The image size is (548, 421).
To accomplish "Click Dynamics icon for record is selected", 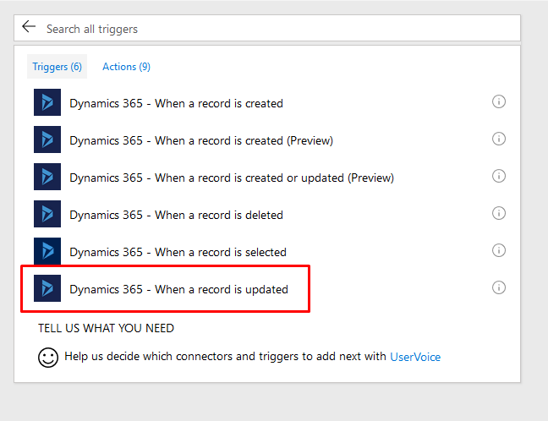I will (47, 251).
